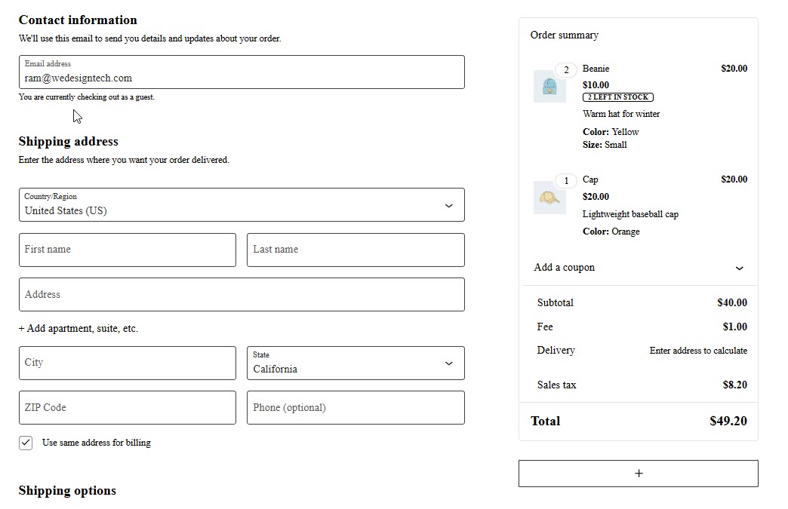Open the Country/Region dropdown
Screen dimensions: 788x509
[242, 205]
